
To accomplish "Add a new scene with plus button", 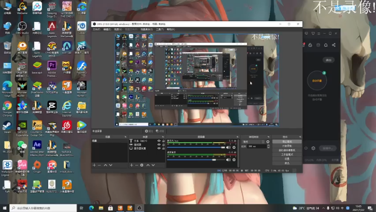I will click(94, 165).
